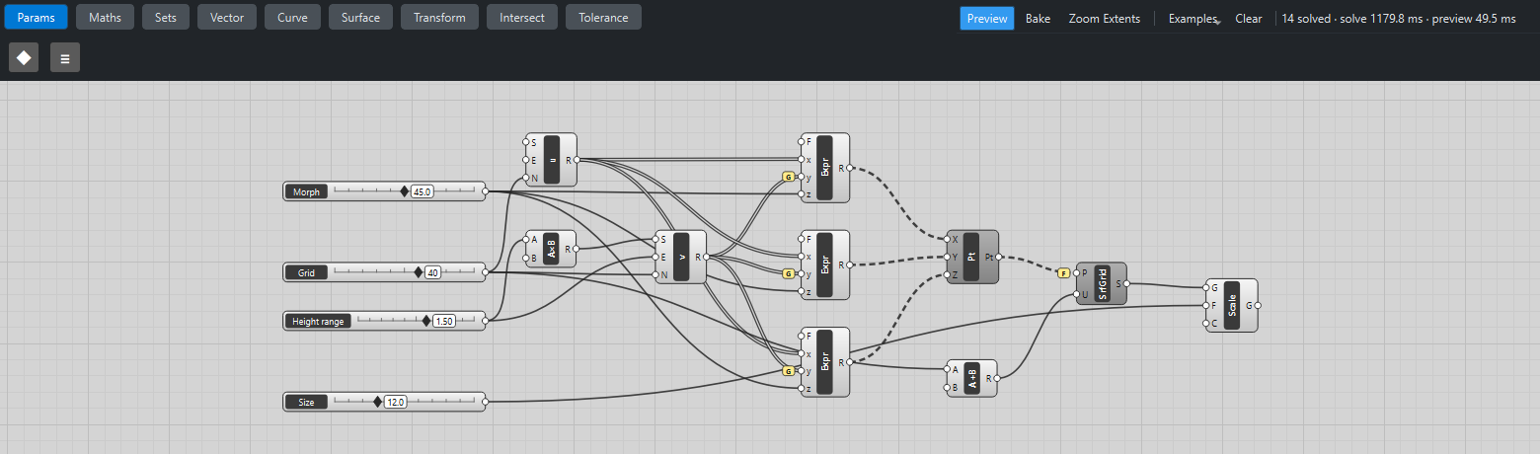
Task: Click G badge on middle Expr y input
Action: tap(788, 273)
